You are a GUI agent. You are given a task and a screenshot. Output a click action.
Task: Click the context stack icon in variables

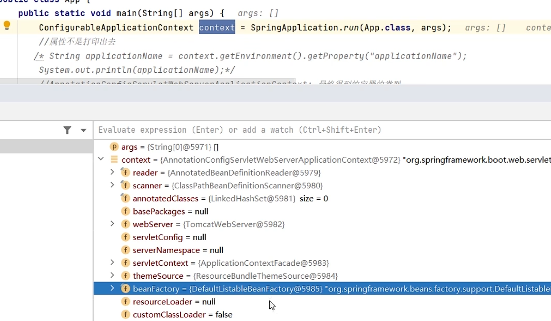coord(114,160)
